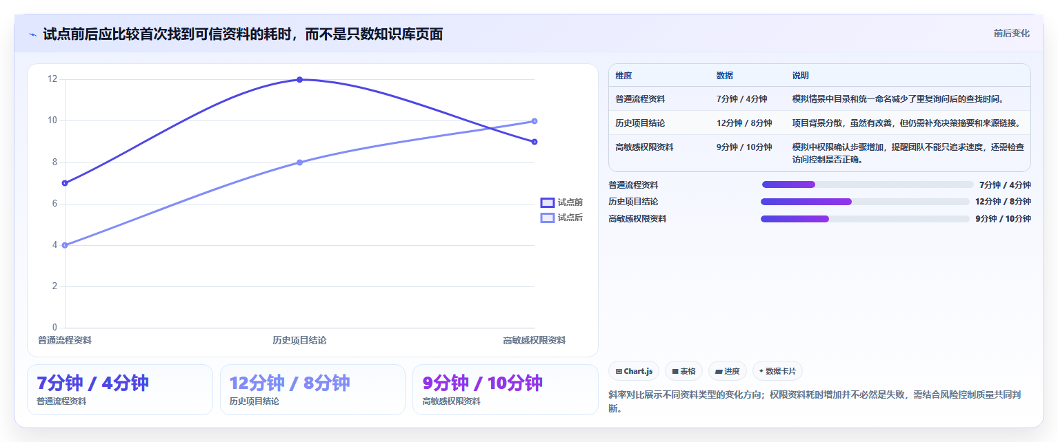Click the 维度 table column header
The image size is (1058, 442).
623,76
